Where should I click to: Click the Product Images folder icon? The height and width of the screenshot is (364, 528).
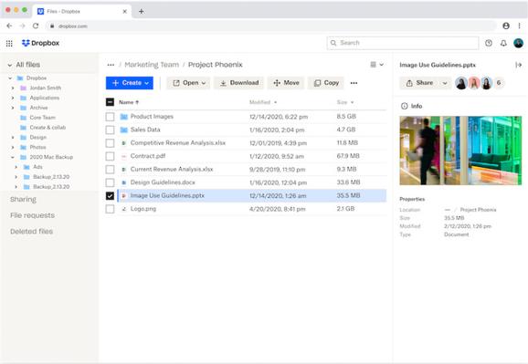click(124, 117)
